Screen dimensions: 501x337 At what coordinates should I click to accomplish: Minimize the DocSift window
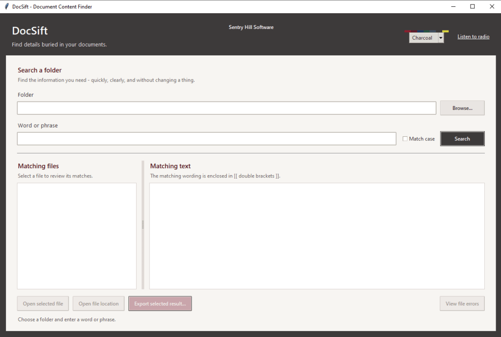pos(453,6)
